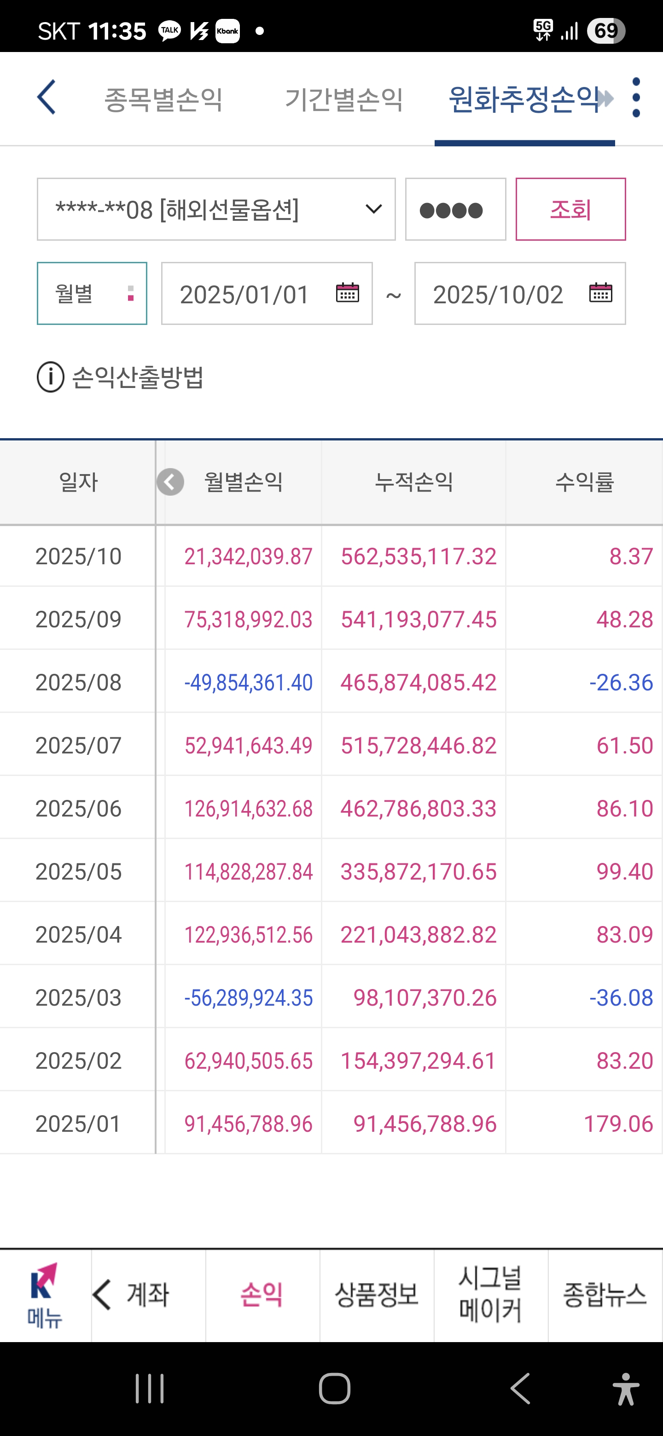The width and height of the screenshot is (663, 1436).
Task: Open the three-dot more options menu
Action: (x=636, y=98)
